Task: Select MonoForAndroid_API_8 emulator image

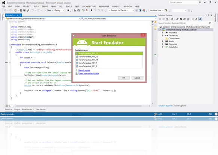Action: [109, 66]
